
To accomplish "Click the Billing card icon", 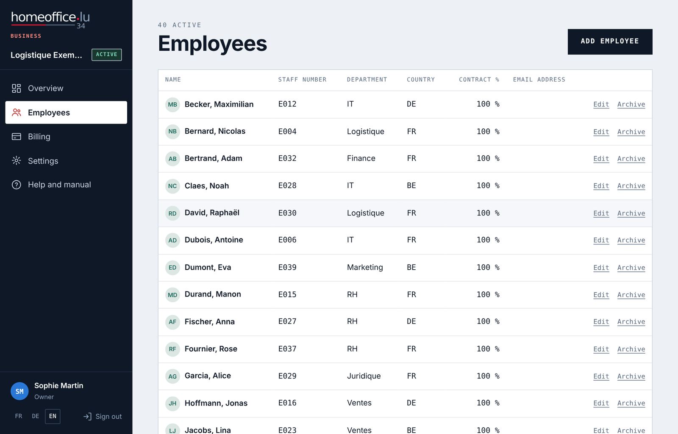I will tap(17, 136).
